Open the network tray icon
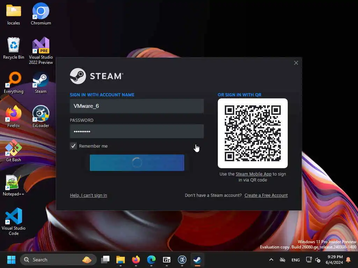This screenshot has width=358, height=268. tap(309, 260)
